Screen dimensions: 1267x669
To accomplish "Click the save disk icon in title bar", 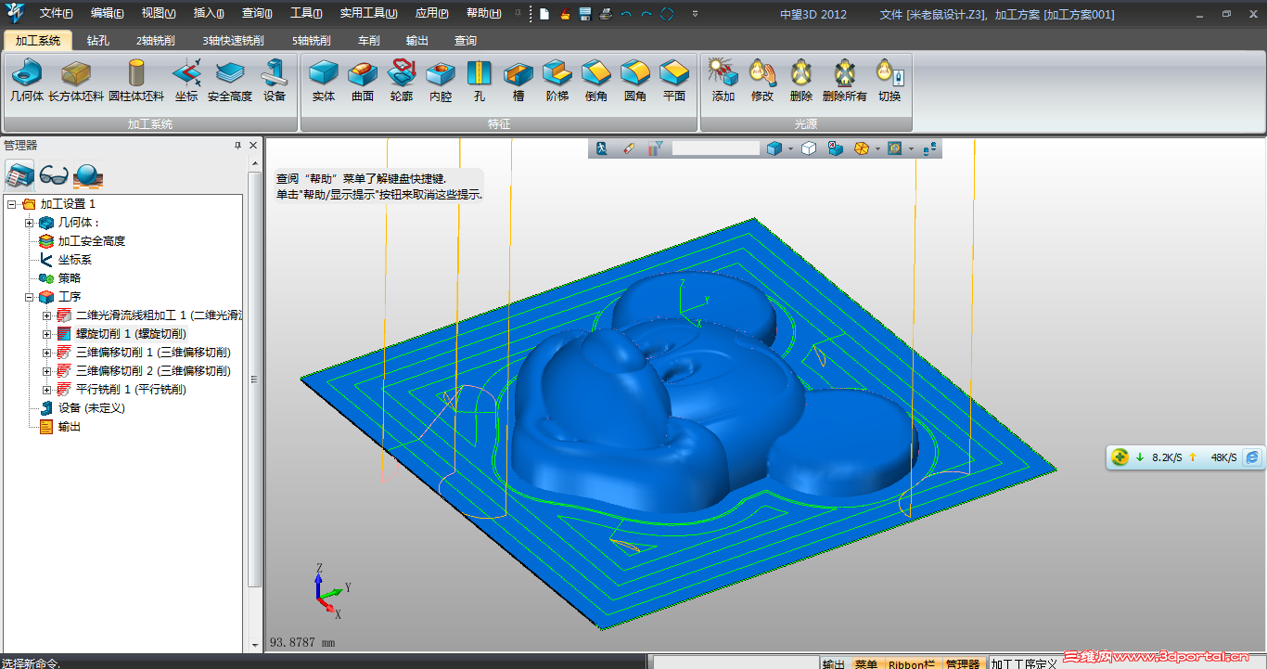I will pos(585,14).
